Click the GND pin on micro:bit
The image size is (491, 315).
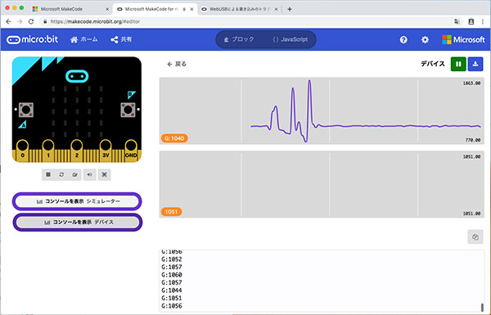(131, 151)
